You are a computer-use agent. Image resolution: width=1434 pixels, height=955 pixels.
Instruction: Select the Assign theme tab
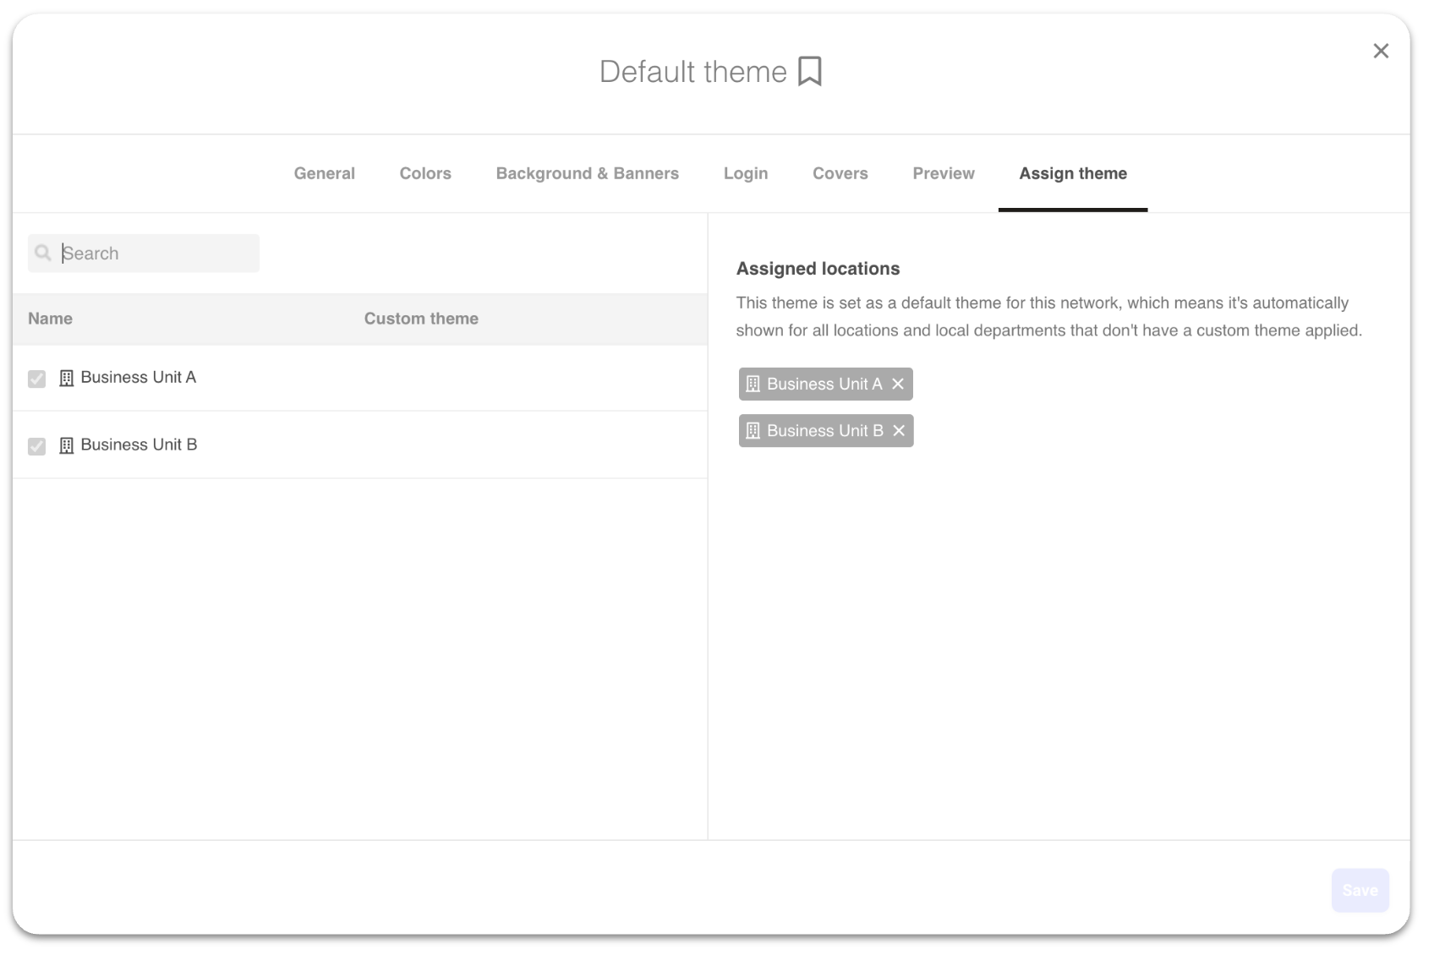coord(1073,173)
